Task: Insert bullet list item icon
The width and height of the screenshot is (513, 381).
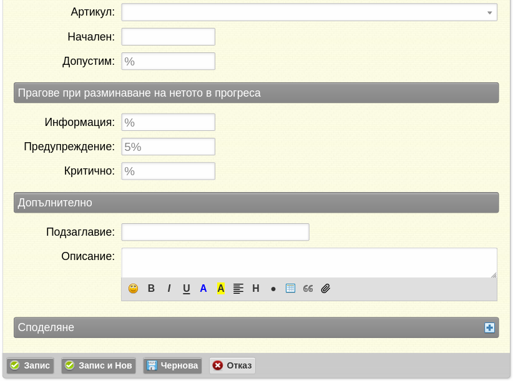Action: click(273, 289)
